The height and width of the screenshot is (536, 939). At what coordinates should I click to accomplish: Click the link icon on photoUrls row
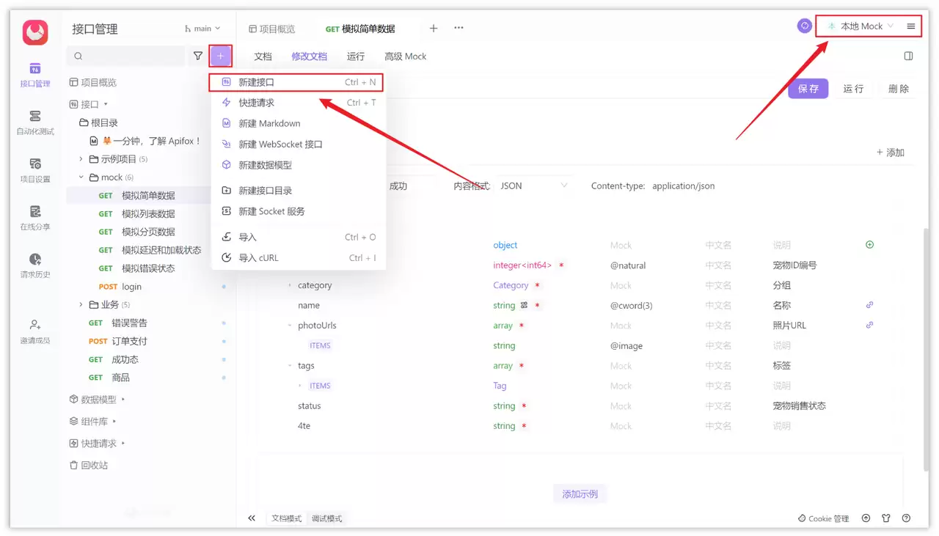[x=870, y=325]
